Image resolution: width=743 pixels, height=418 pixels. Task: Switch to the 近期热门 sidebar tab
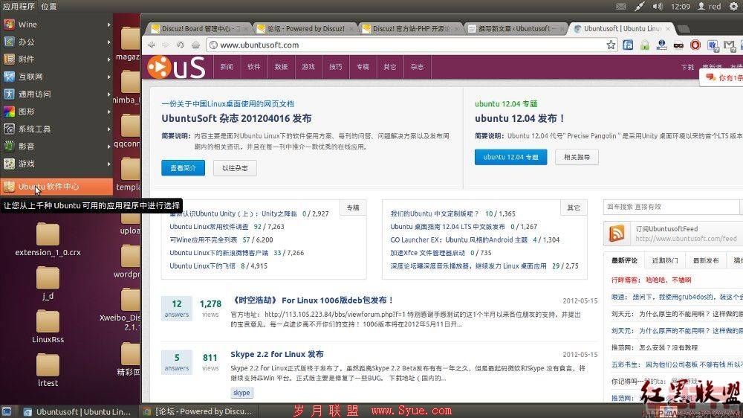665,260
